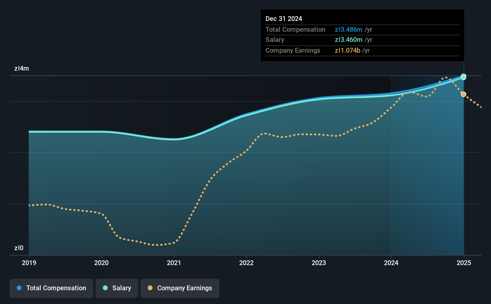Image resolution: width=491 pixels, height=304 pixels.
Task: Toggle the Salary legend button
Action: click(x=117, y=288)
